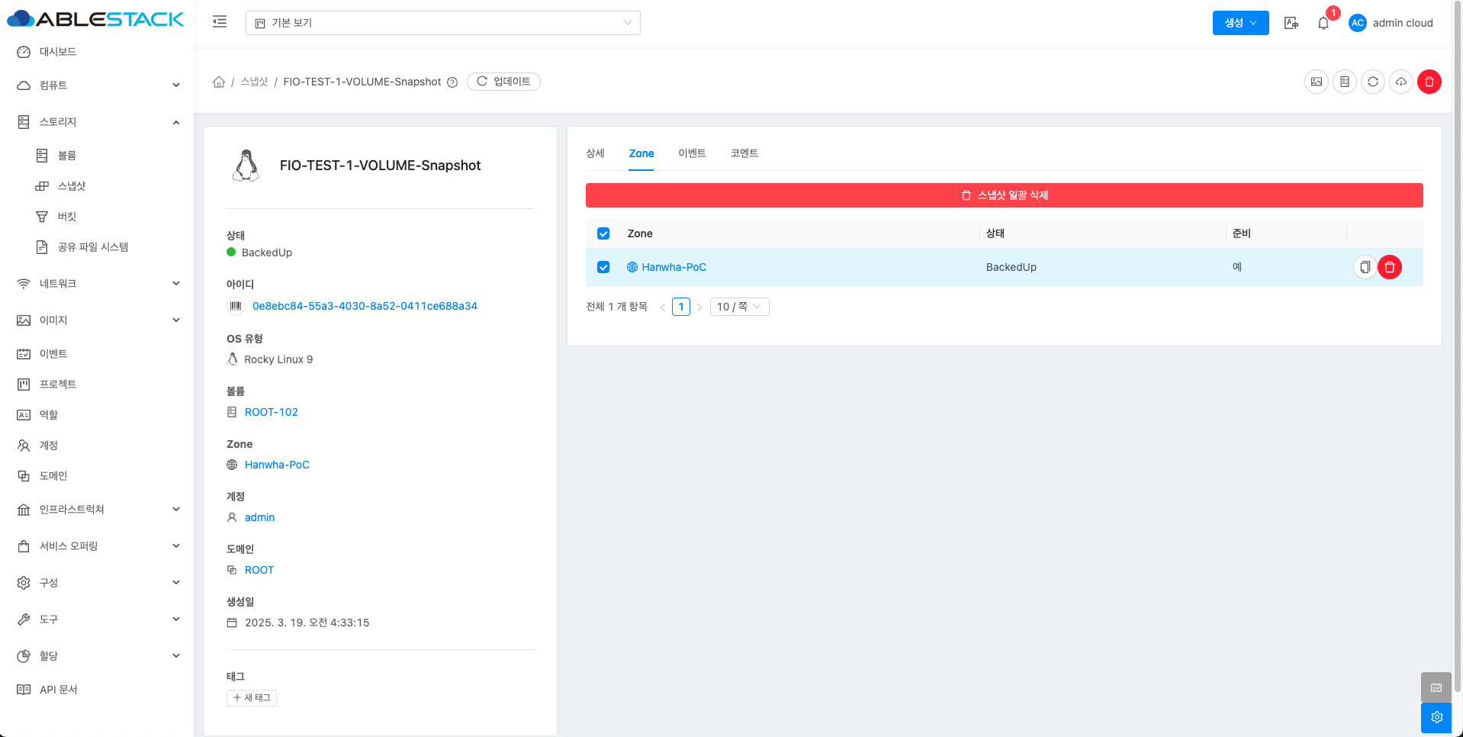Expand the 네트워크 sidebar menu
The height and width of the screenshot is (737, 1463).
[98, 284]
